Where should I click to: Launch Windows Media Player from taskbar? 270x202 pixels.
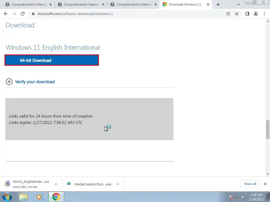pos(40,197)
